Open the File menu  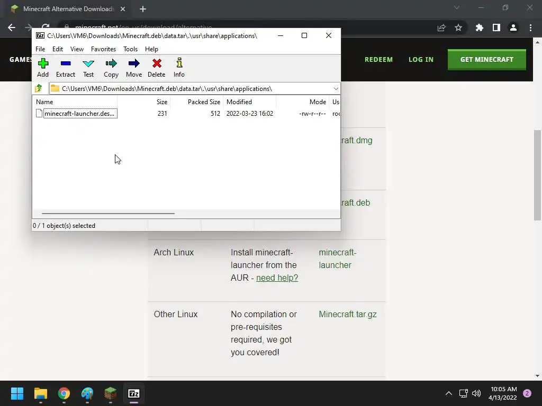40,49
